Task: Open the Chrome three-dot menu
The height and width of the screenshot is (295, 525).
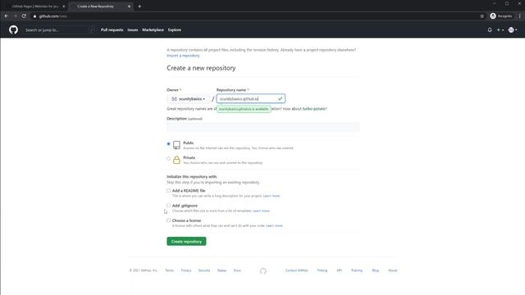Action: click(x=519, y=16)
